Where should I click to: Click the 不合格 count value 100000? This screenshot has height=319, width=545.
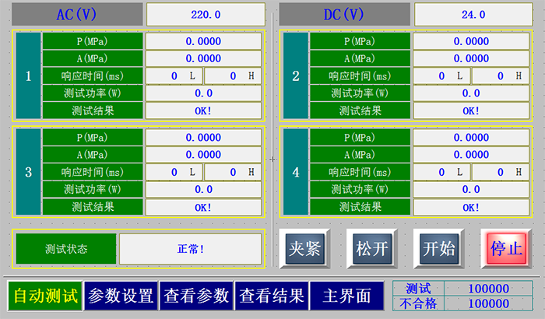488,303
